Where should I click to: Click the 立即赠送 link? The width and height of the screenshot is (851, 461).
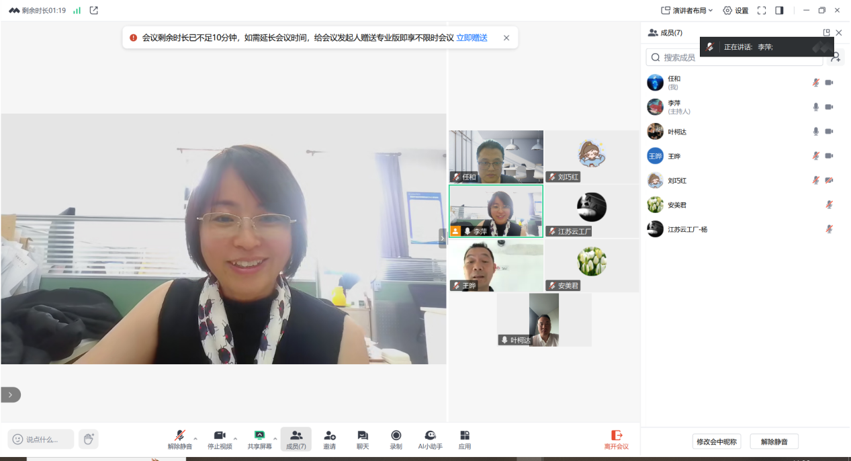tap(472, 38)
